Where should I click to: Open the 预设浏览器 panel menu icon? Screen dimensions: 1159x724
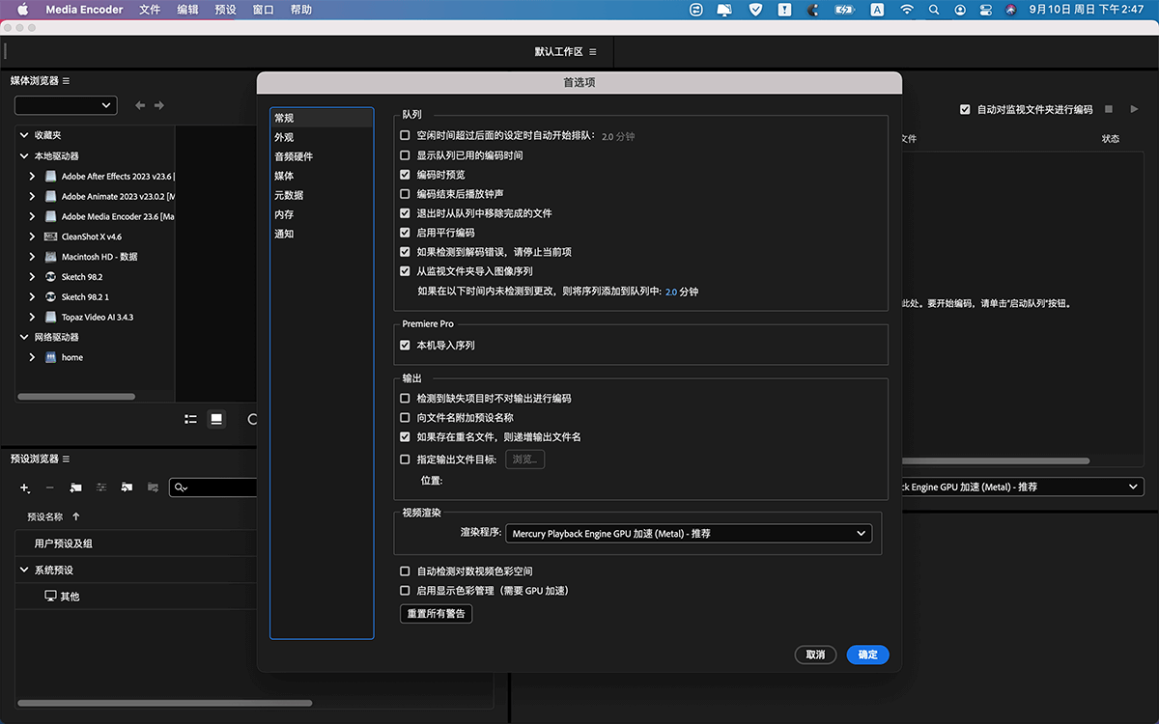(x=66, y=459)
